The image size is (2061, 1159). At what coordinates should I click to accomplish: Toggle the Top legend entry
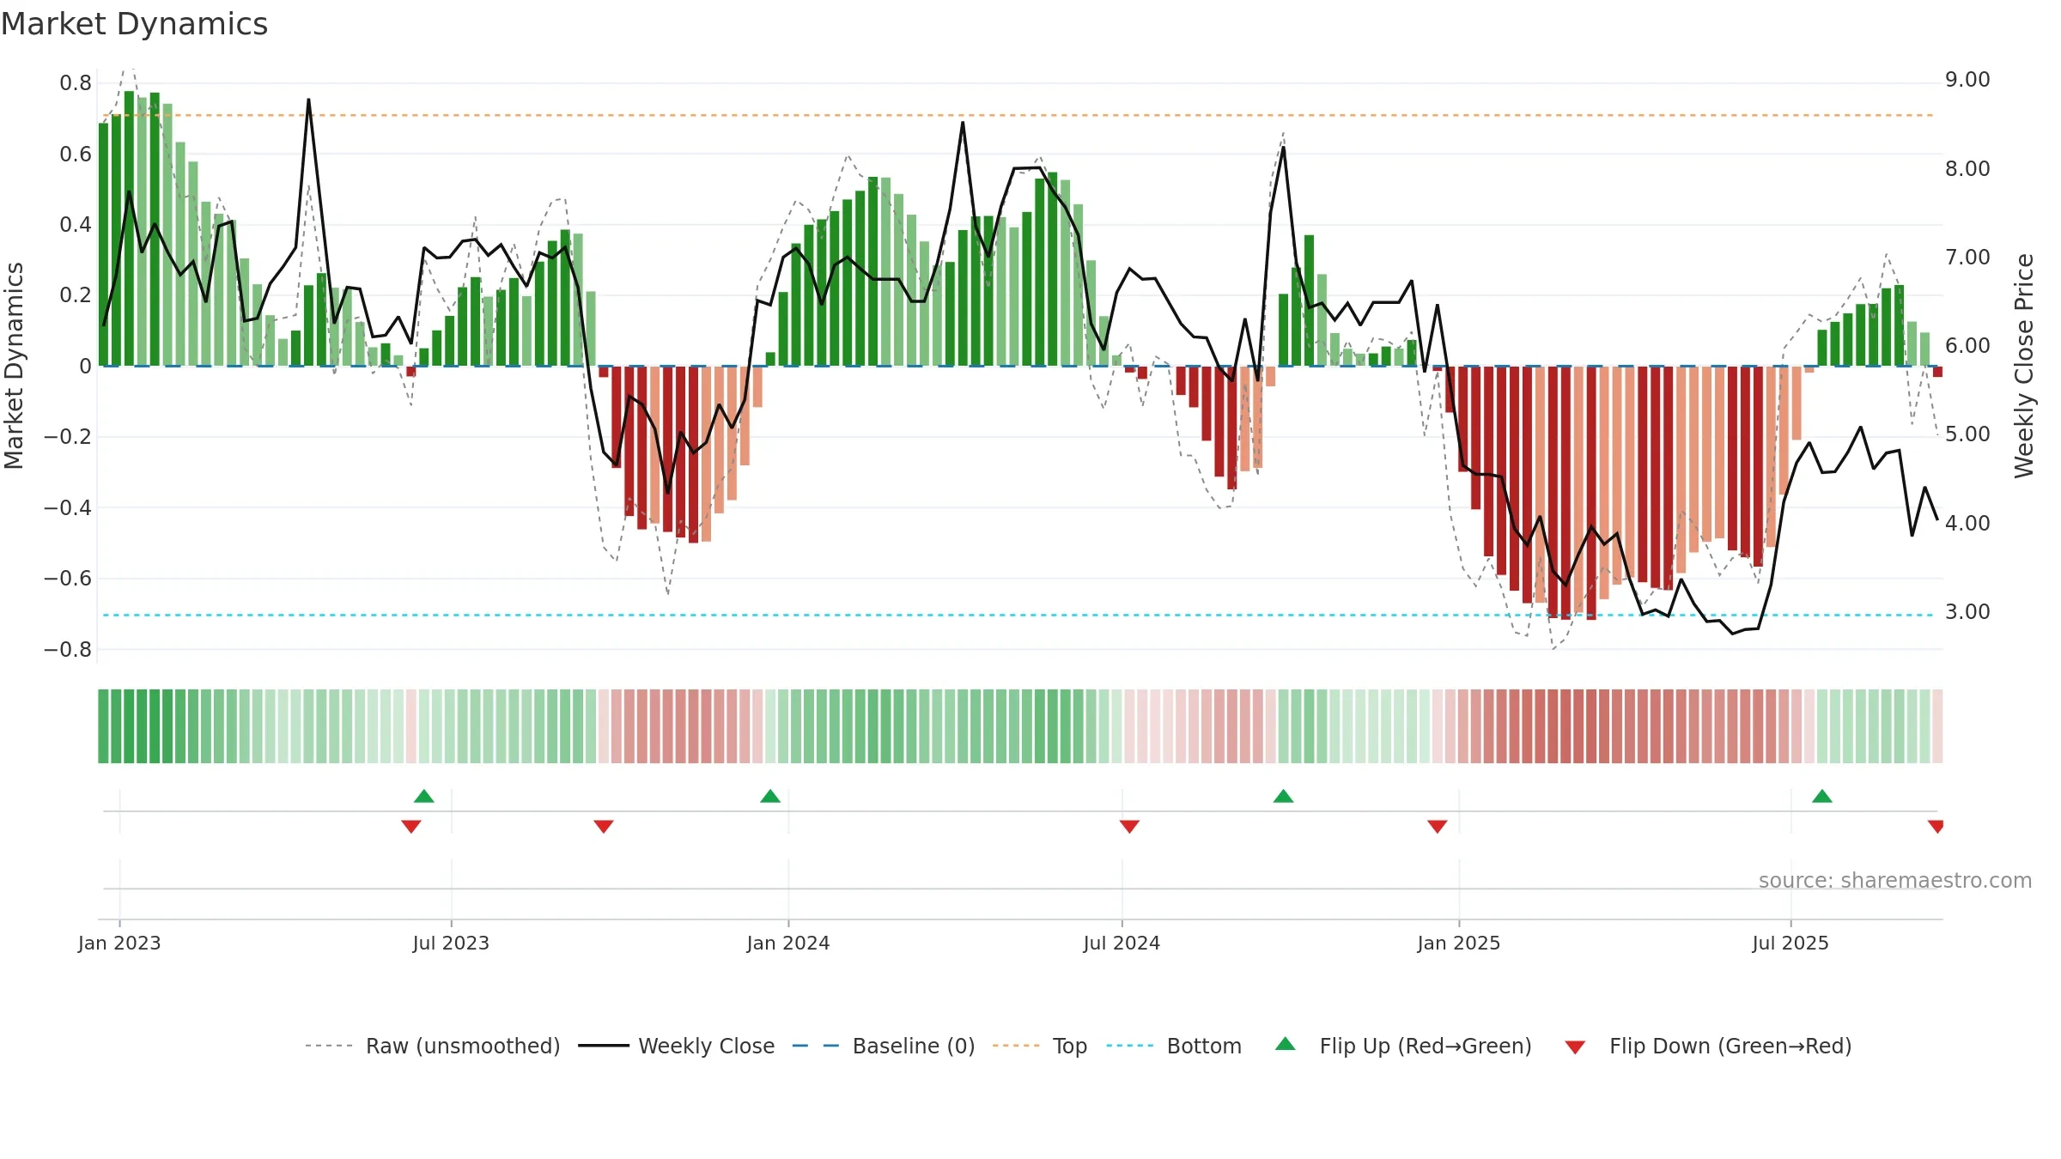point(1040,1046)
